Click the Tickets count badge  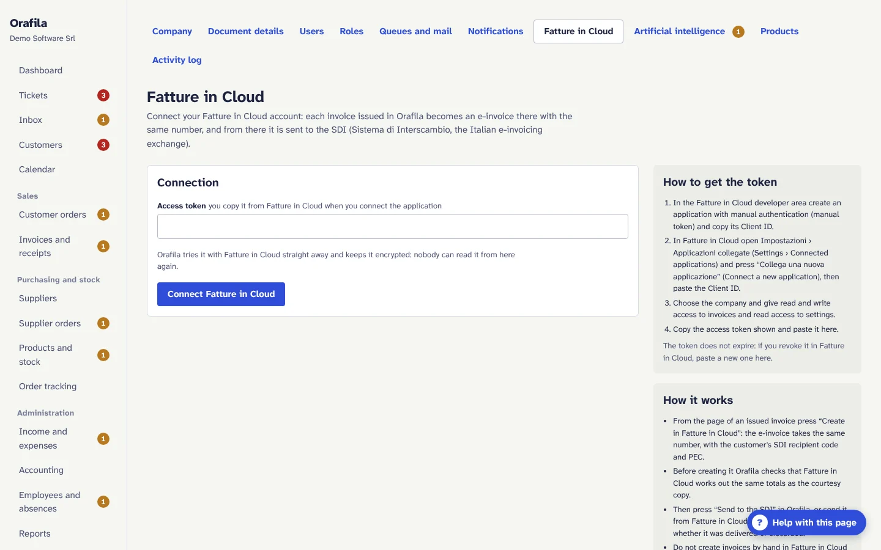[103, 95]
